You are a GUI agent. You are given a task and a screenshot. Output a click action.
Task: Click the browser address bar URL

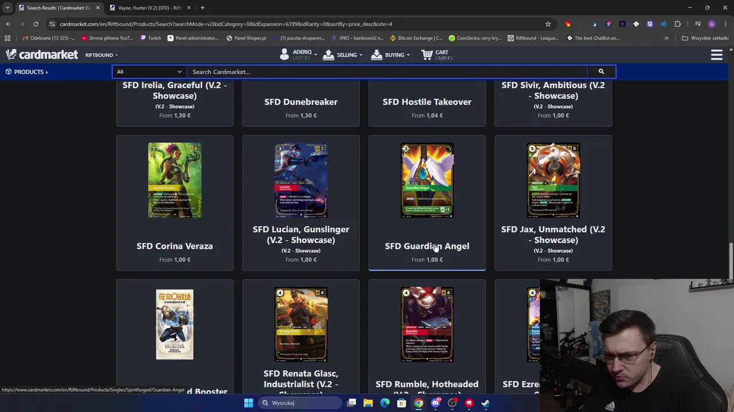(x=226, y=24)
